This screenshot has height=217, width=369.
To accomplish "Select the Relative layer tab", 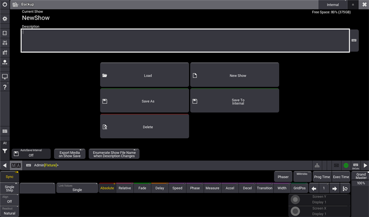I will [125, 188].
